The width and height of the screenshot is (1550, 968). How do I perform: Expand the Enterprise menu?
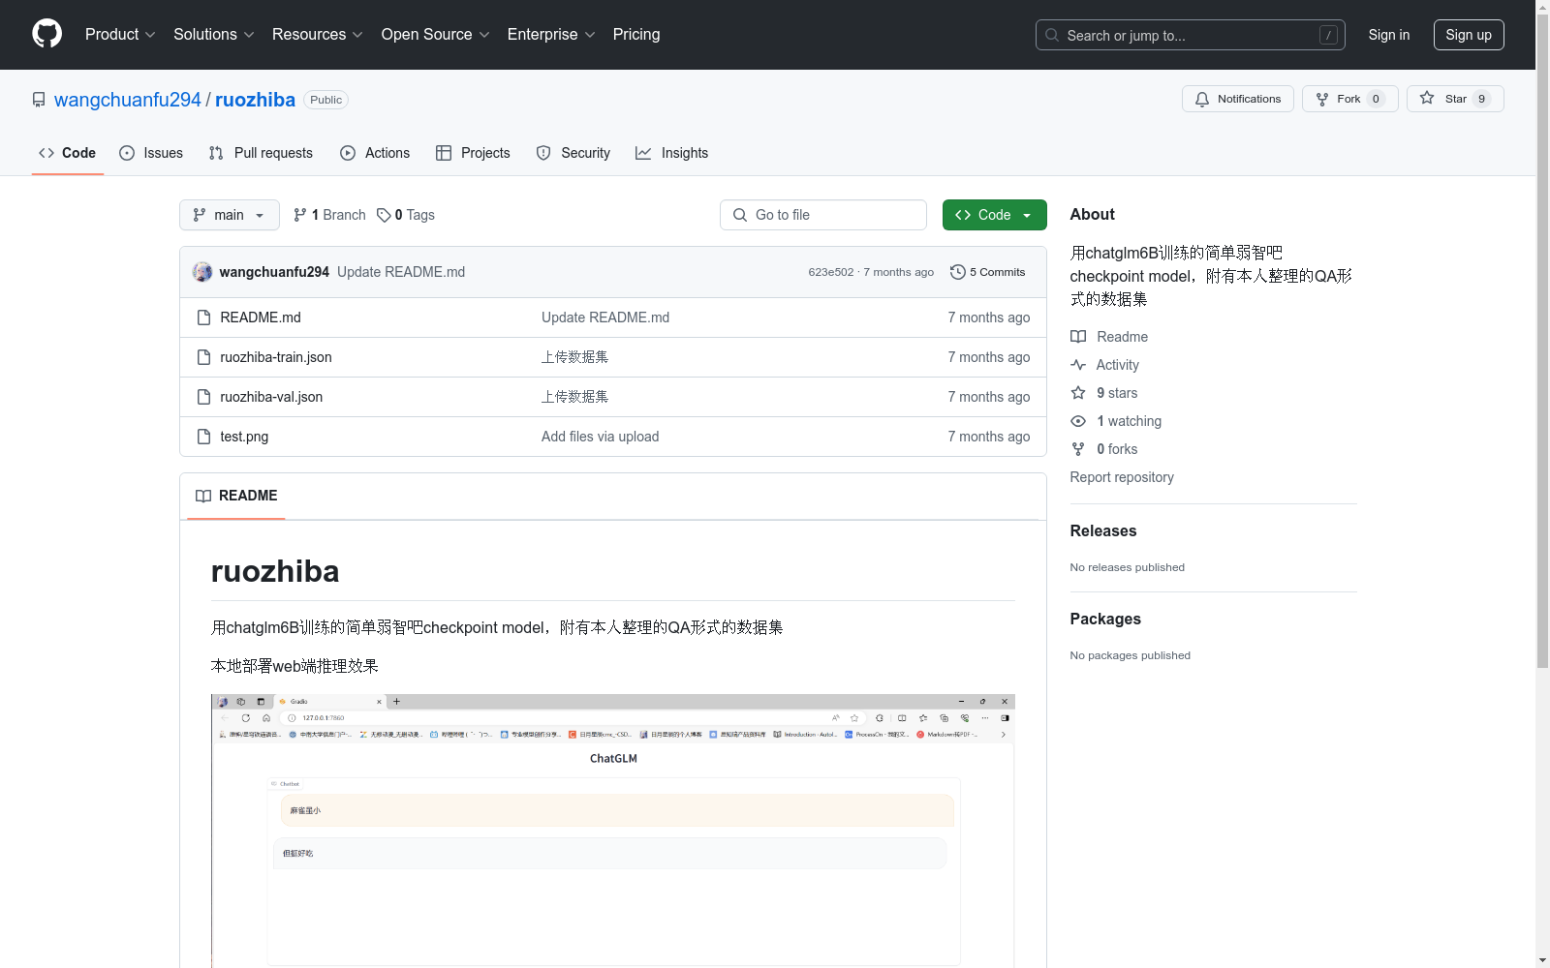pyautogui.click(x=551, y=35)
